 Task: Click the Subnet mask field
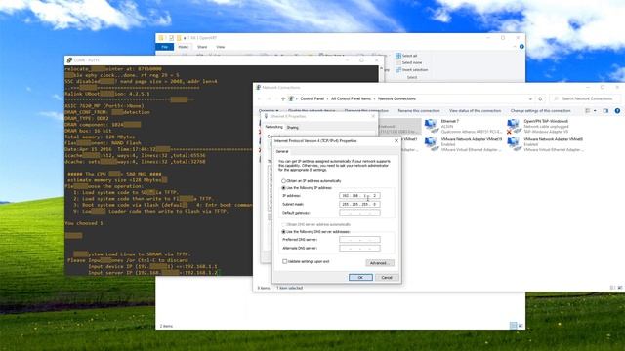pyautogui.click(x=359, y=204)
